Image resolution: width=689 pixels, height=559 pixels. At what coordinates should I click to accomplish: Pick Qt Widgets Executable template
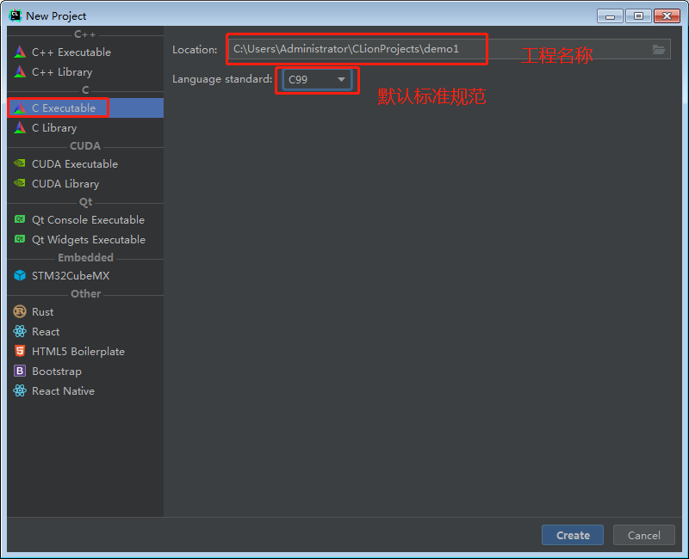pos(88,240)
